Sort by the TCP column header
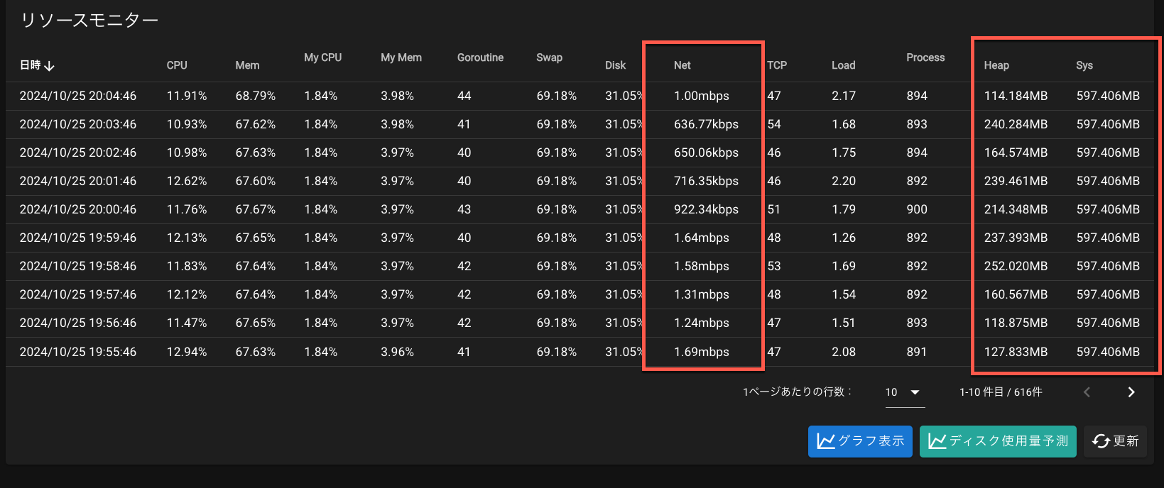 pos(777,65)
